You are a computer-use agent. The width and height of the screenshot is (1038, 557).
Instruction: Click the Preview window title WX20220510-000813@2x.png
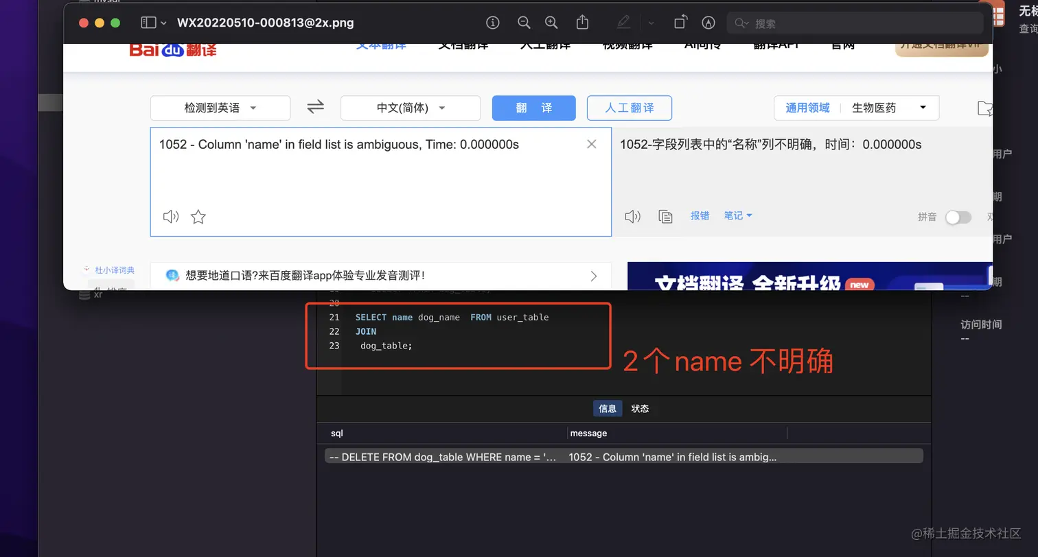[x=266, y=23]
